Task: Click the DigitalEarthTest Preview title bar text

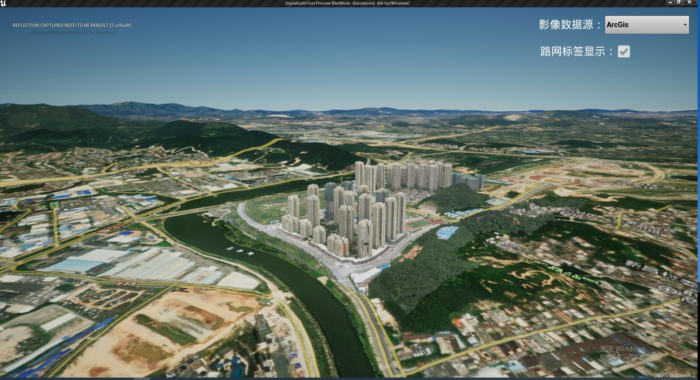Action: tap(347, 3)
